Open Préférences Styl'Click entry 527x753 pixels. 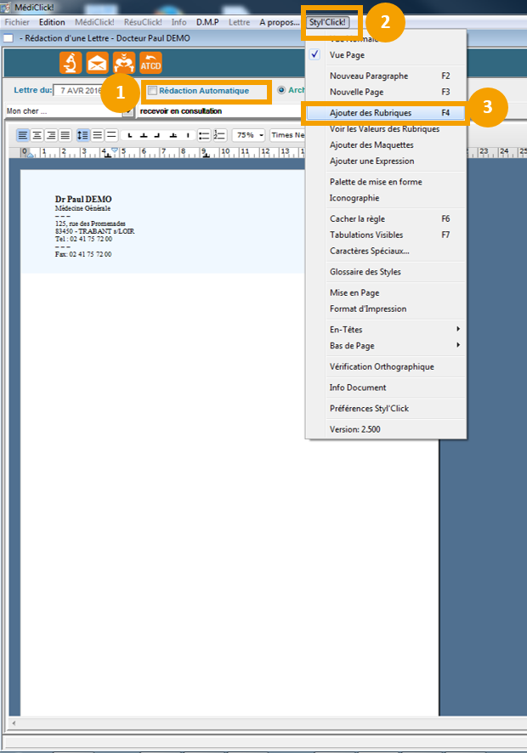click(369, 409)
